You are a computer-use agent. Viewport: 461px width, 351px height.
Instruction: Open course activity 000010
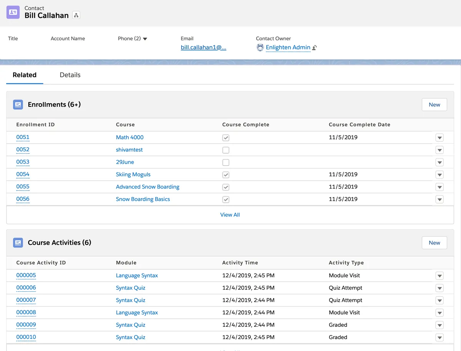pos(26,337)
